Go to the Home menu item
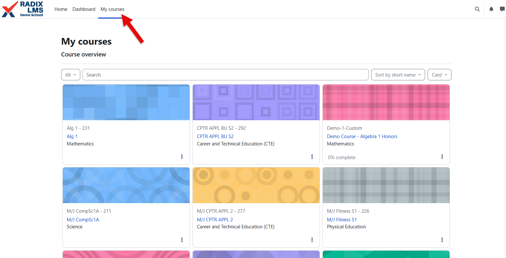This screenshot has height=258, width=506. point(61,9)
